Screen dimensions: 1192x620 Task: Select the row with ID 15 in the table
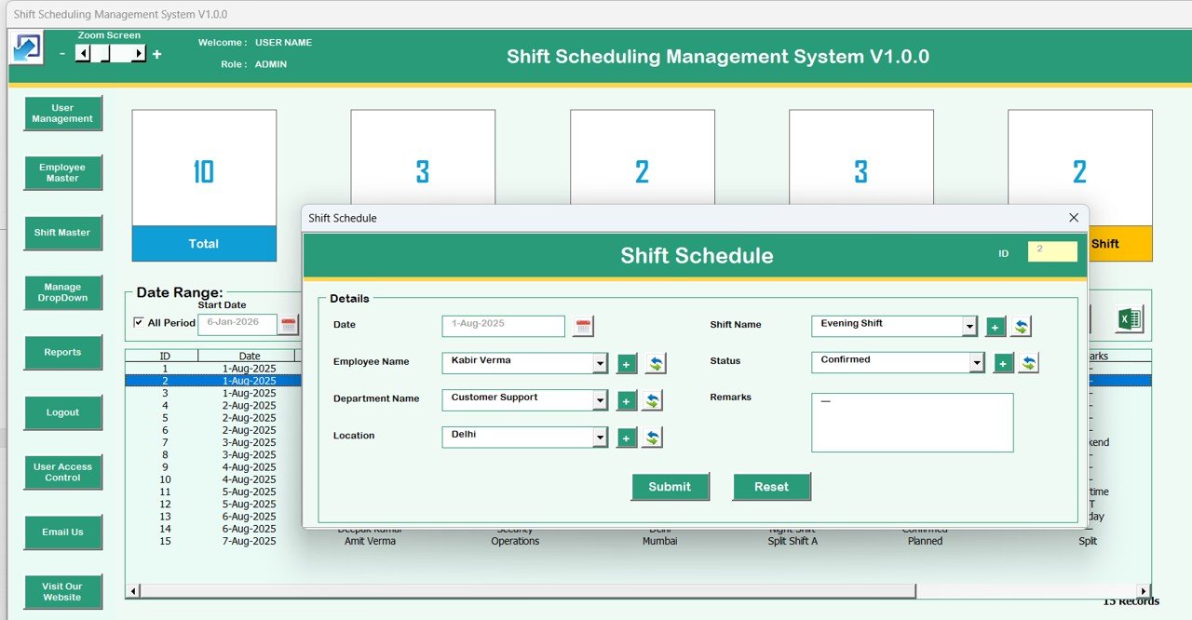point(165,541)
